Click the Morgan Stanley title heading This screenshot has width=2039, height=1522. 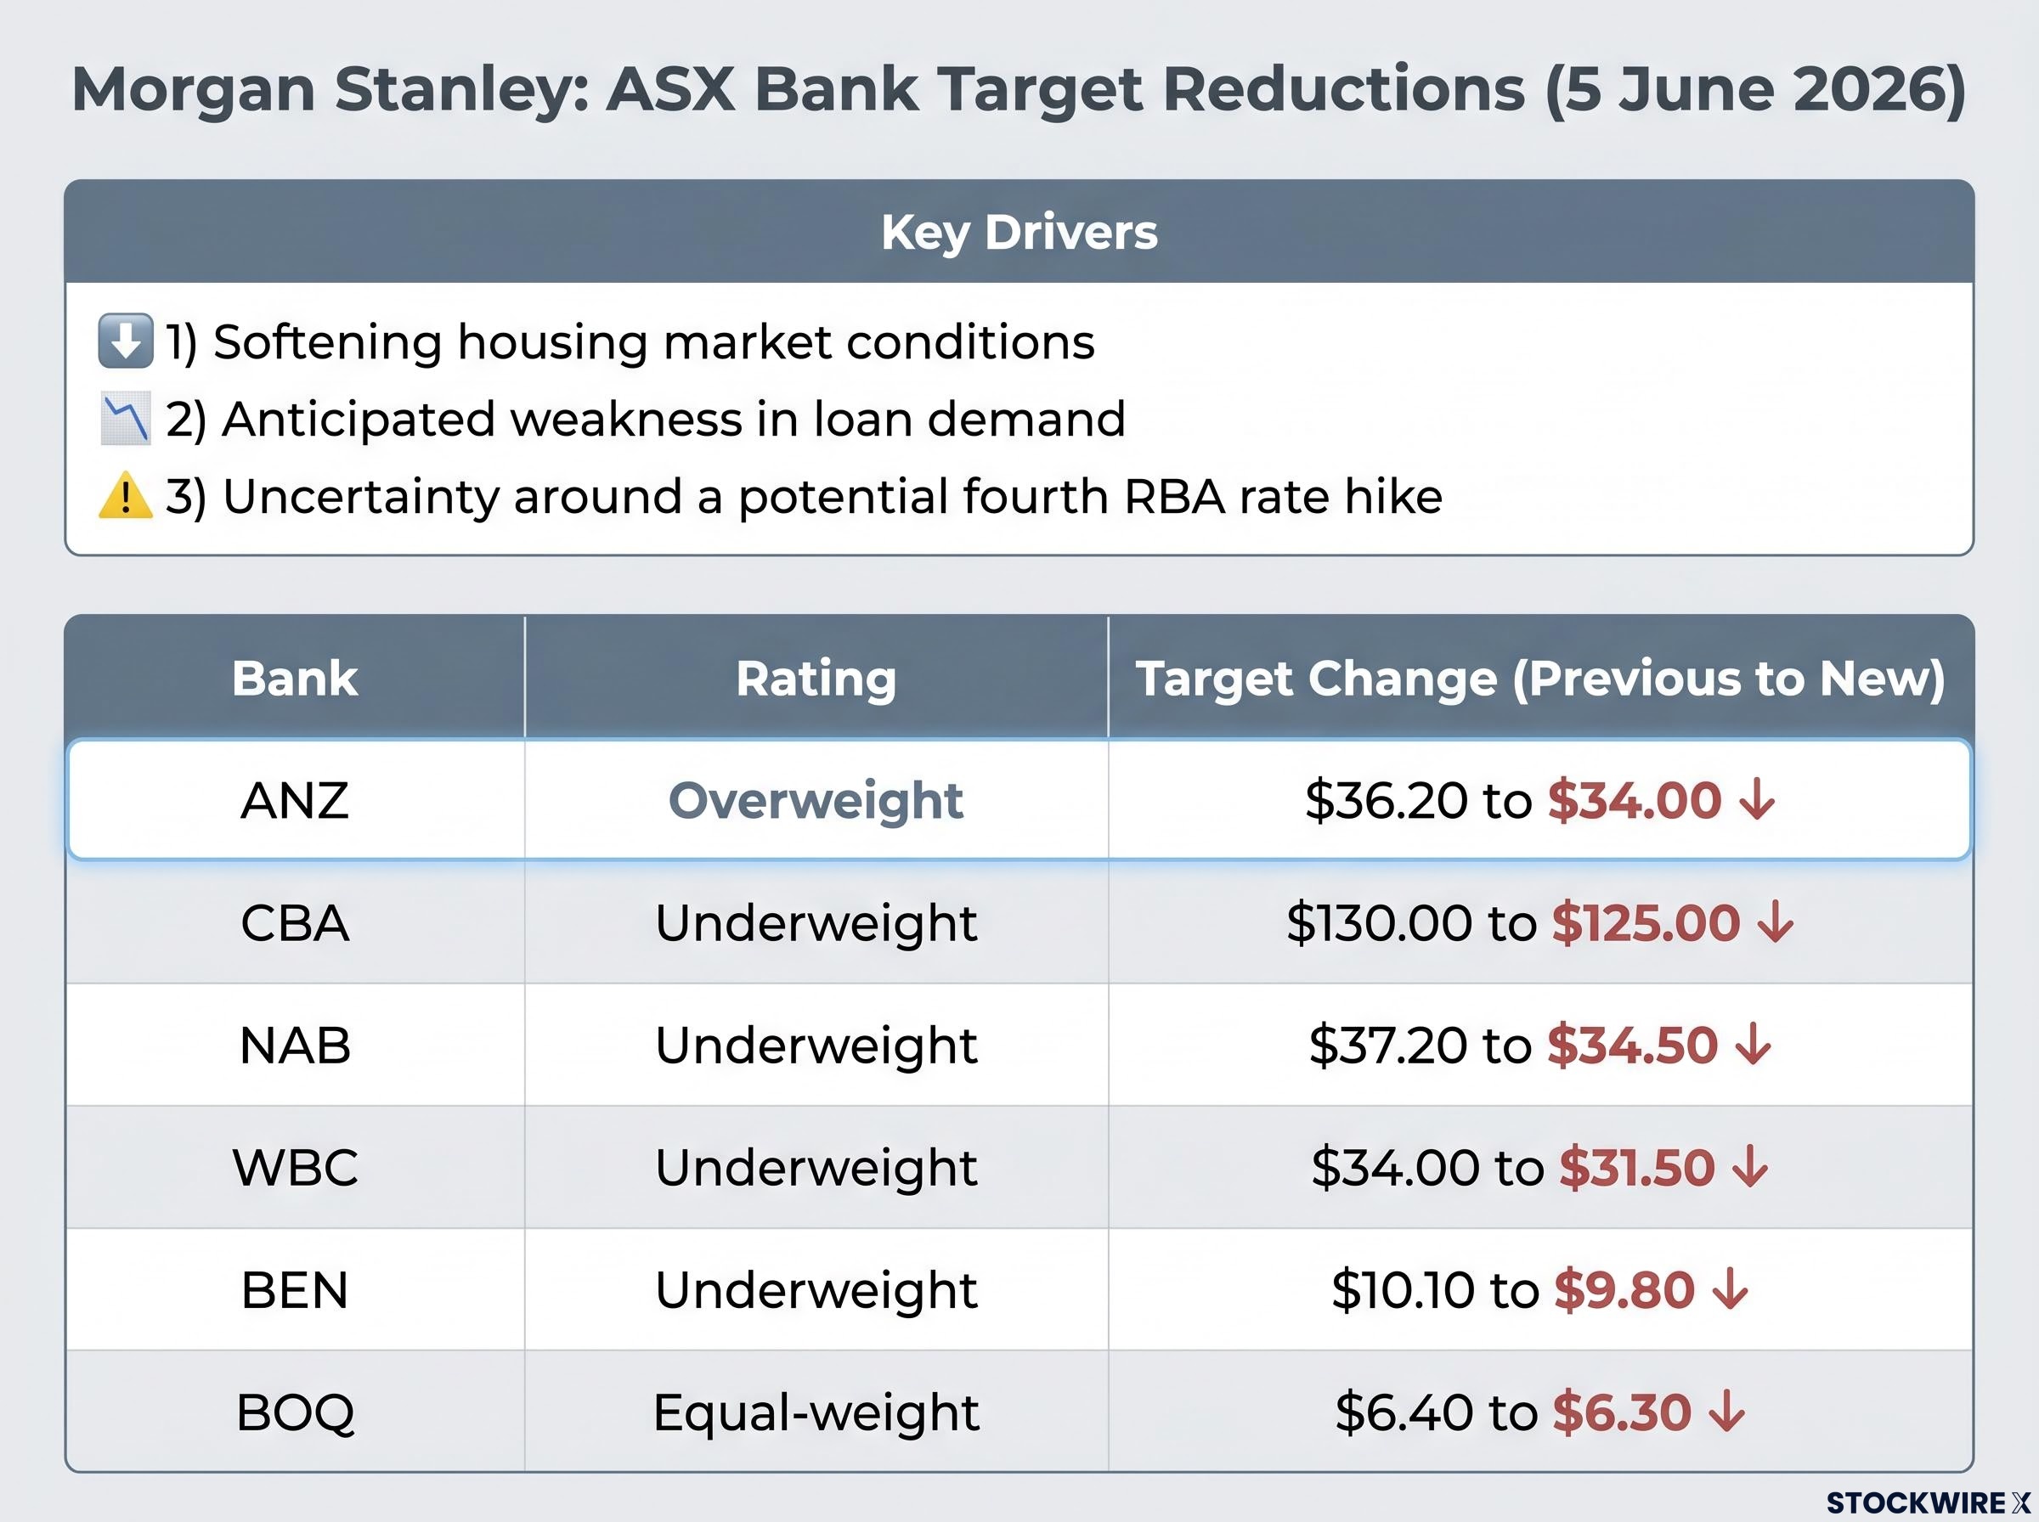click(1019, 89)
